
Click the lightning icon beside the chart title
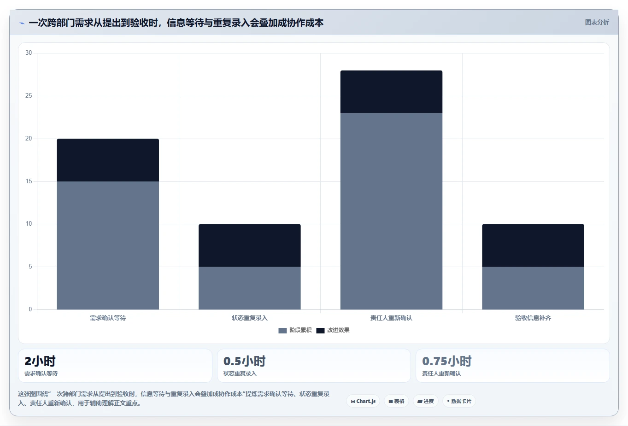[x=22, y=23]
